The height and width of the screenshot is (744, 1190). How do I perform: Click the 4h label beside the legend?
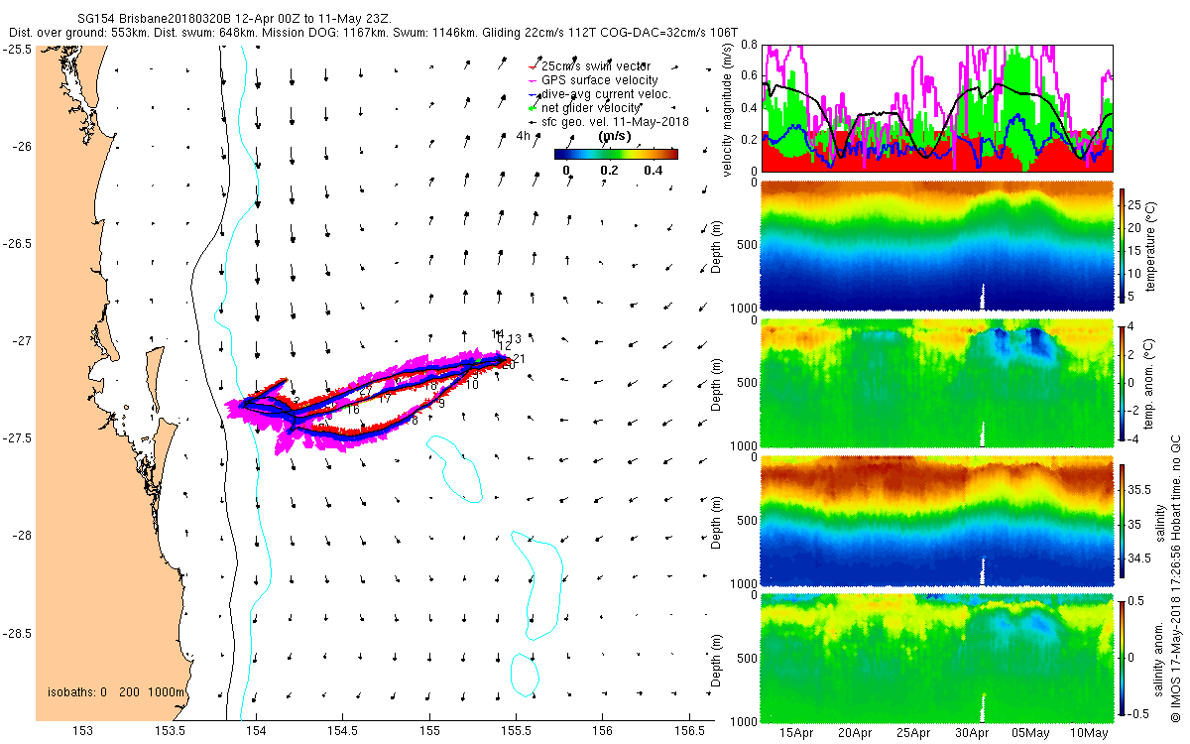click(x=524, y=136)
